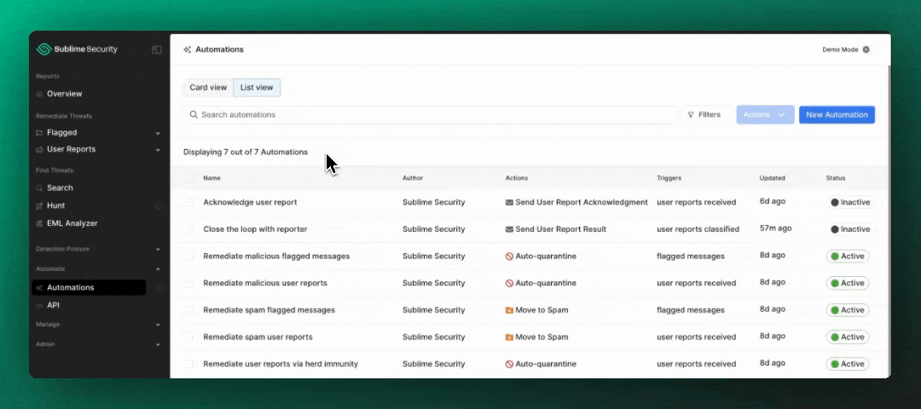Check the select-all checkbox in table header

[188, 178]
